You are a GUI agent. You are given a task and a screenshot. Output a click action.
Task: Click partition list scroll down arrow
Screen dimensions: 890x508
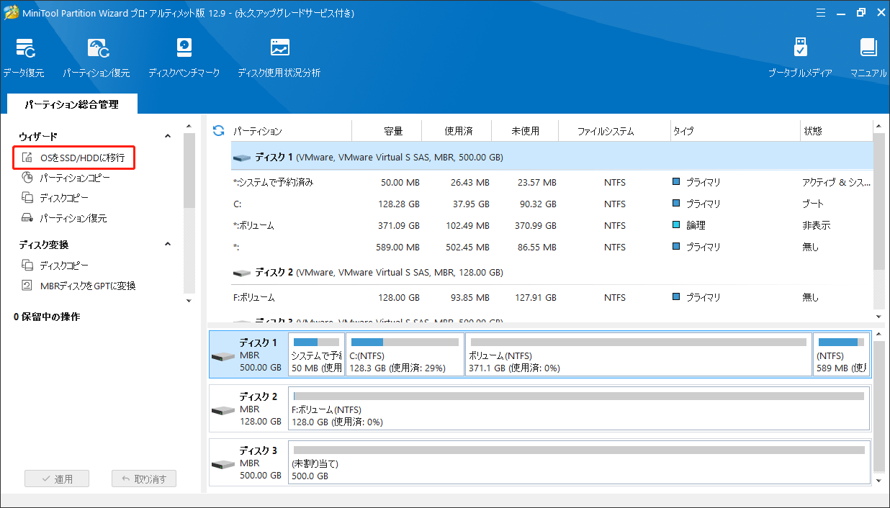[x=879, y=317]
